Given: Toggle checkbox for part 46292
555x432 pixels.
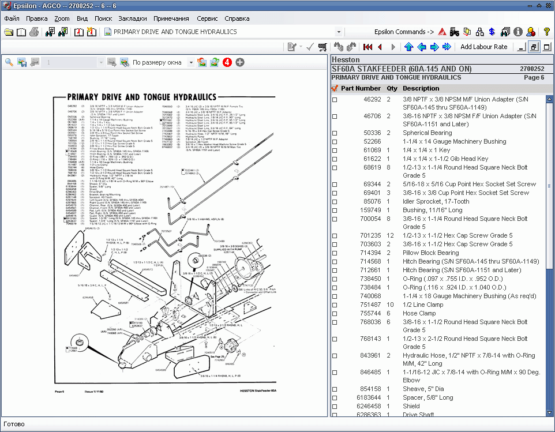Looking at the screenshot, I should click(x=335, y=99).
